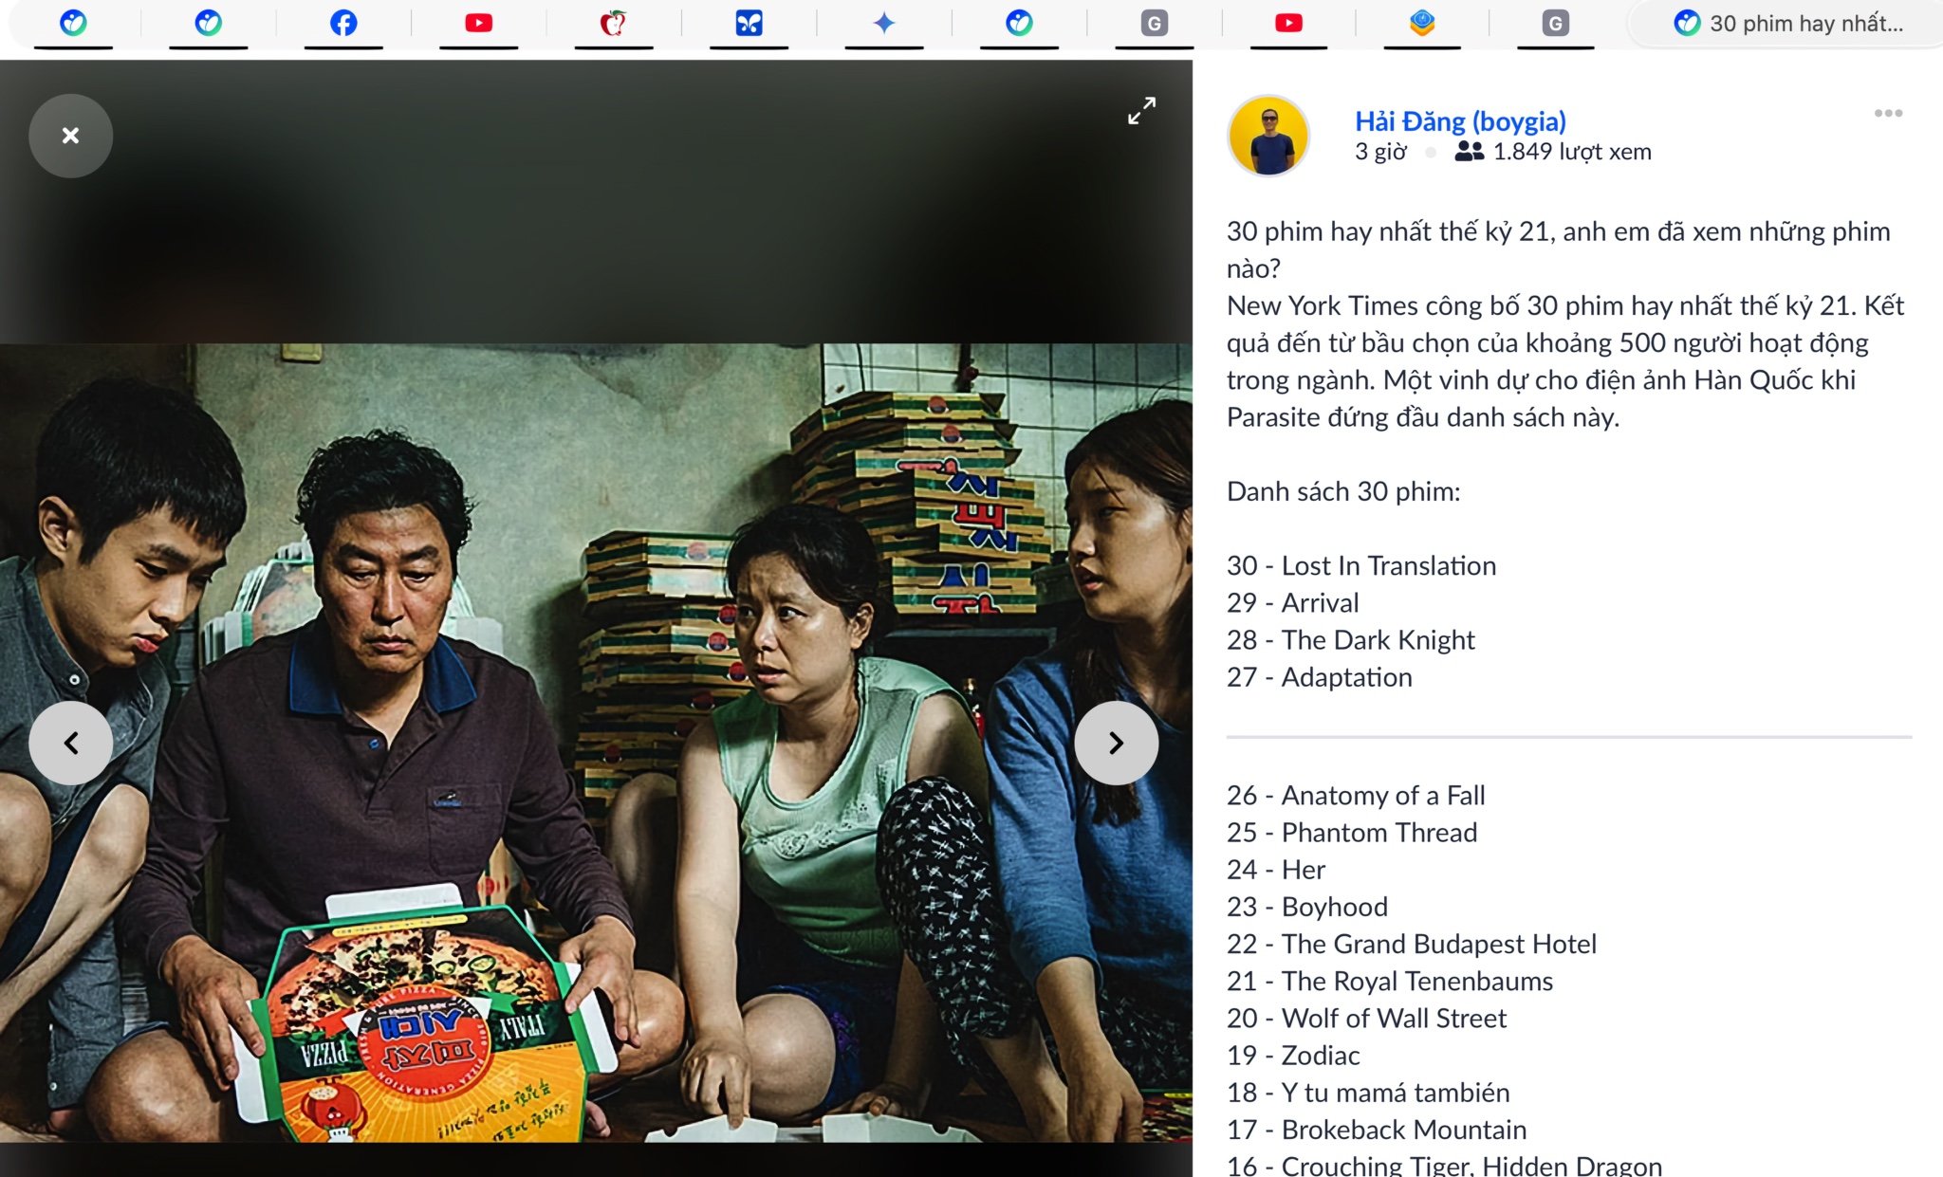Screen dimensions: 1943x1177
Task: Open Hải Đăng's profile avatar
Action: tap(1268, 136)
